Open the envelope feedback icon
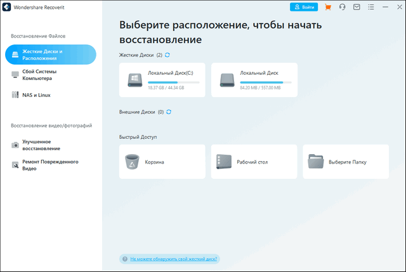Image resolution: width=406 pixels, height=272 pixels. tap(357, 7)
